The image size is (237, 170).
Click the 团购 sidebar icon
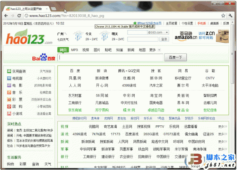9,106
